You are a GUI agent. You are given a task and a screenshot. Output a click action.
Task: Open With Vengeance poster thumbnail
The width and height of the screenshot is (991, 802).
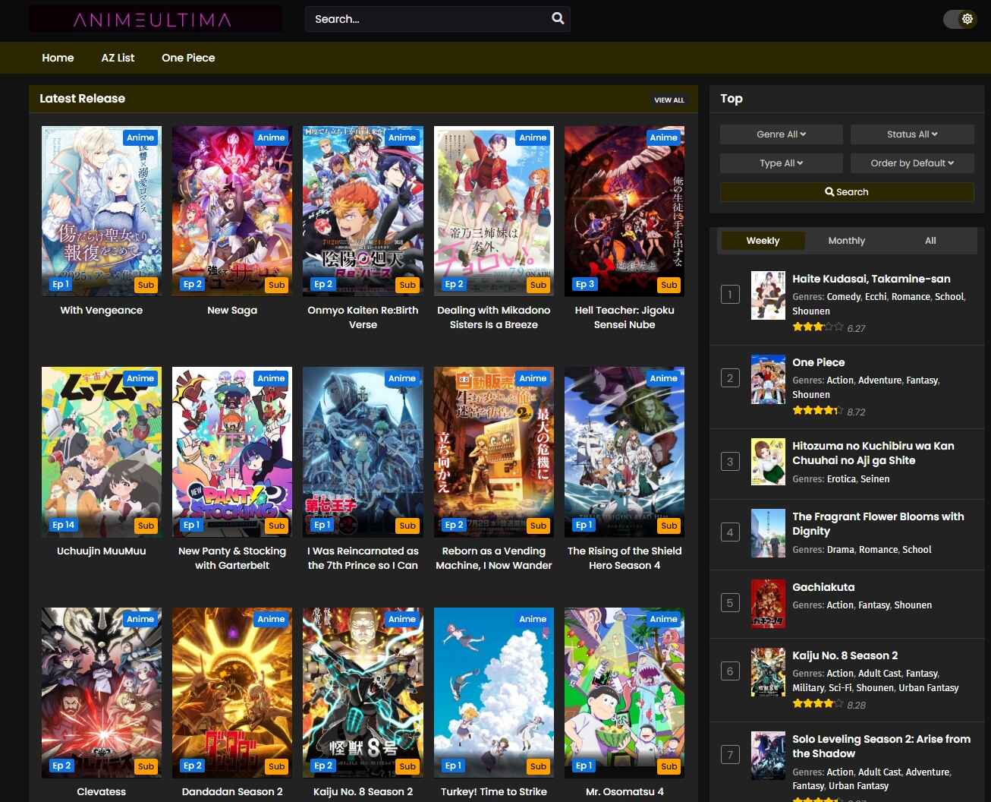[102, 211]
